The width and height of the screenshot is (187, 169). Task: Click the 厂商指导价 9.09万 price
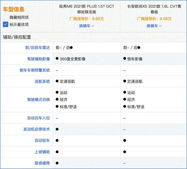click(154, 19)
